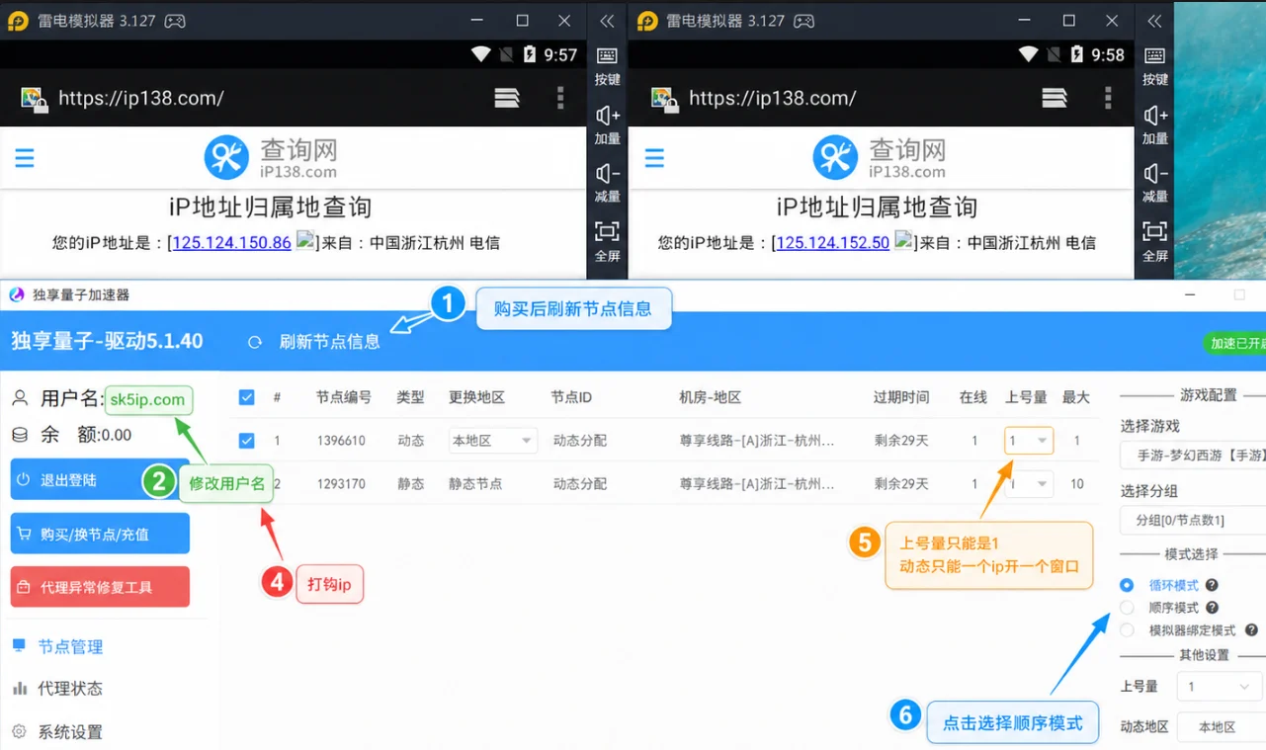Click 加量 volume up in right emulator sidebar
Image resolution: width=1266 pixels, height=750 pixels.
(x=1154, y=125)
